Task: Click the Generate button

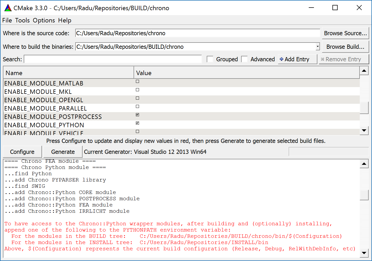Action: (63, 152)
